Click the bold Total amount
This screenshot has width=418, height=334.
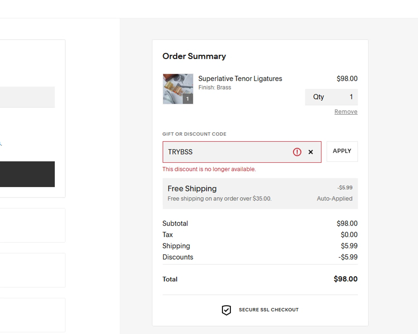click(346, 279)
